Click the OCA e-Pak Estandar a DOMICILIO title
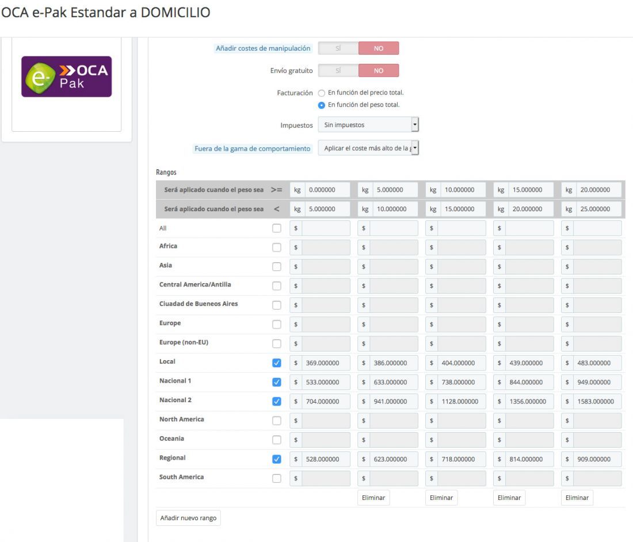This screenshot has height=542, width=633. pos(106,13)
